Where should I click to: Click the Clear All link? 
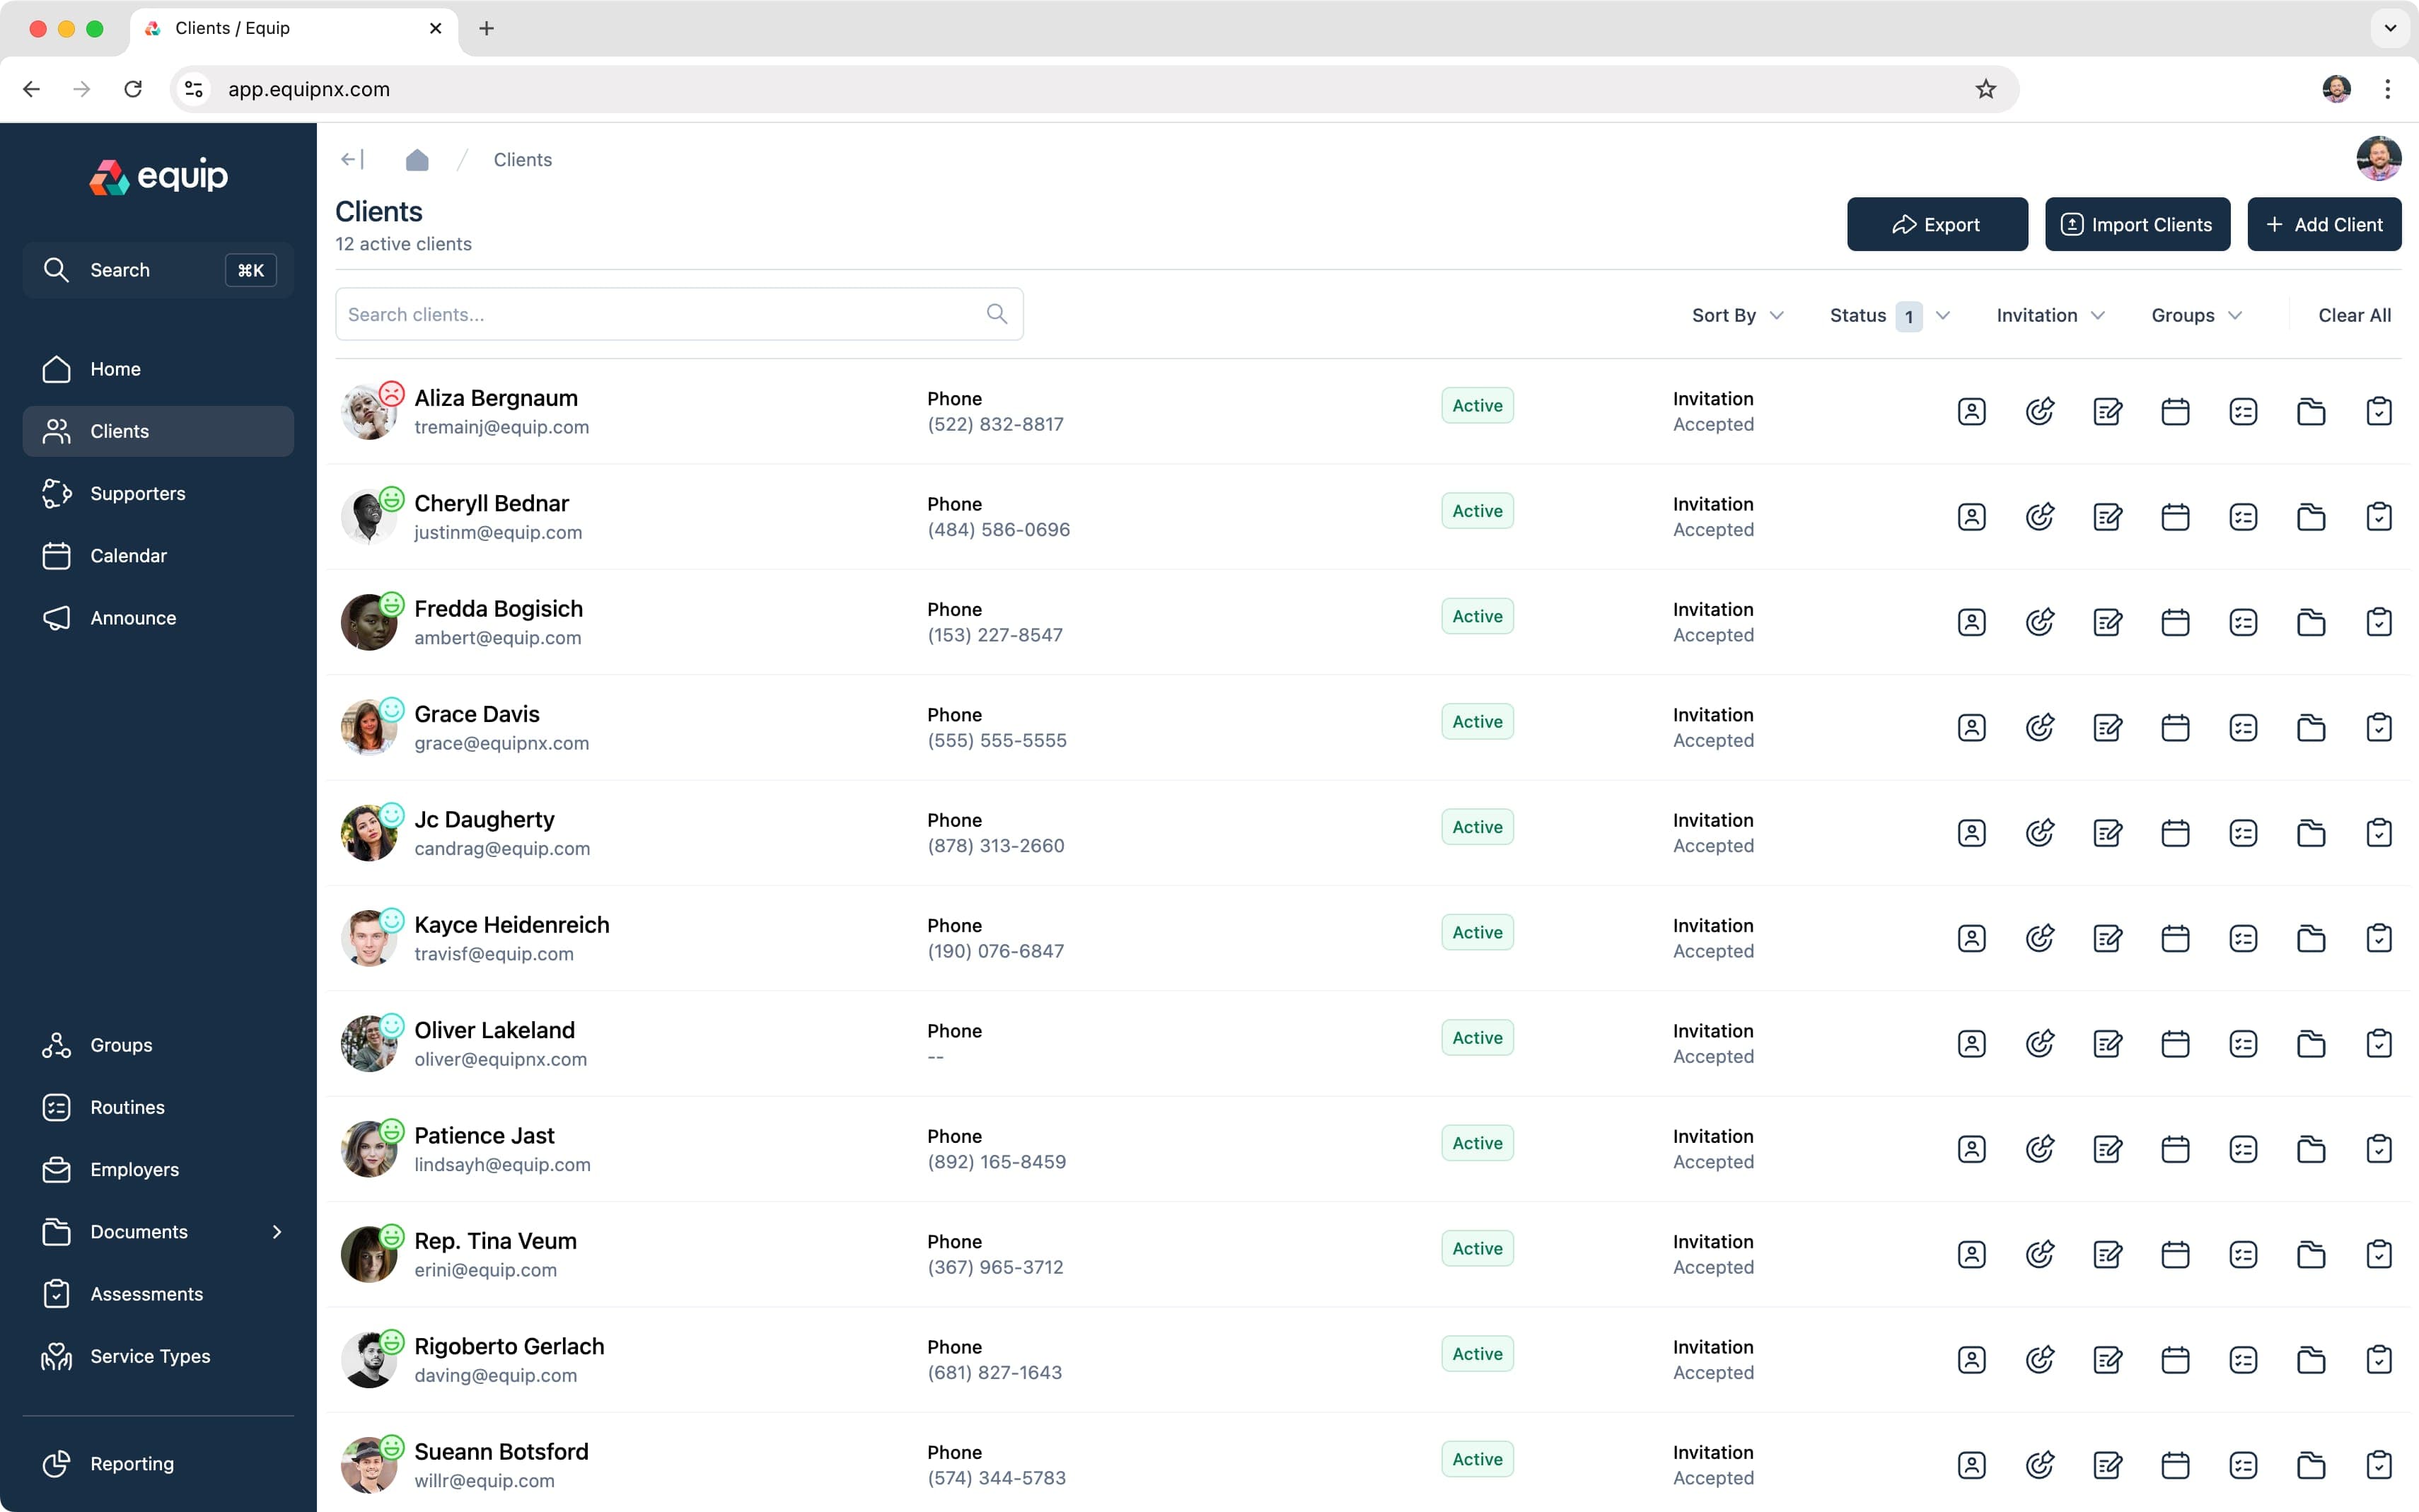pos(2355,315)
